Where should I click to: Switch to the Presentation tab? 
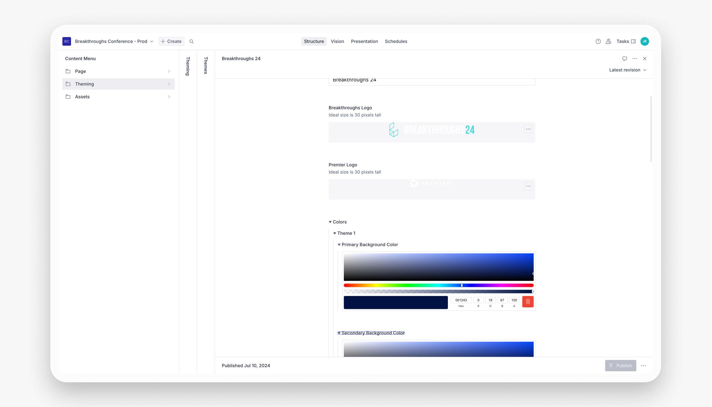(x=364, y=41)
